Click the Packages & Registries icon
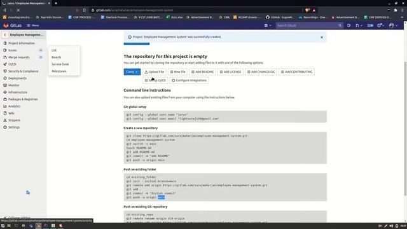The width and height of the screenshot is (407, 229). click(5, 99)
